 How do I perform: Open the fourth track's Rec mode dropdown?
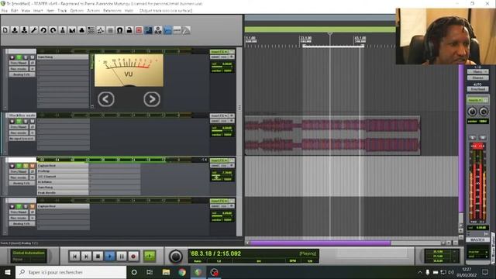tap(19, 218)
